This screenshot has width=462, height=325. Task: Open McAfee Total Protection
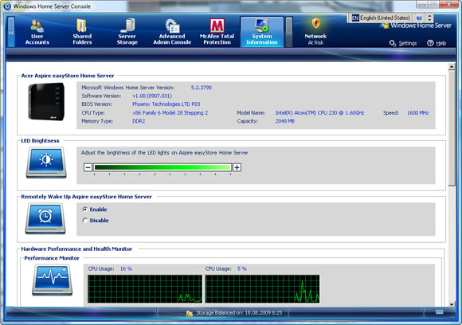pyautogui.click(x=217, y=32)
